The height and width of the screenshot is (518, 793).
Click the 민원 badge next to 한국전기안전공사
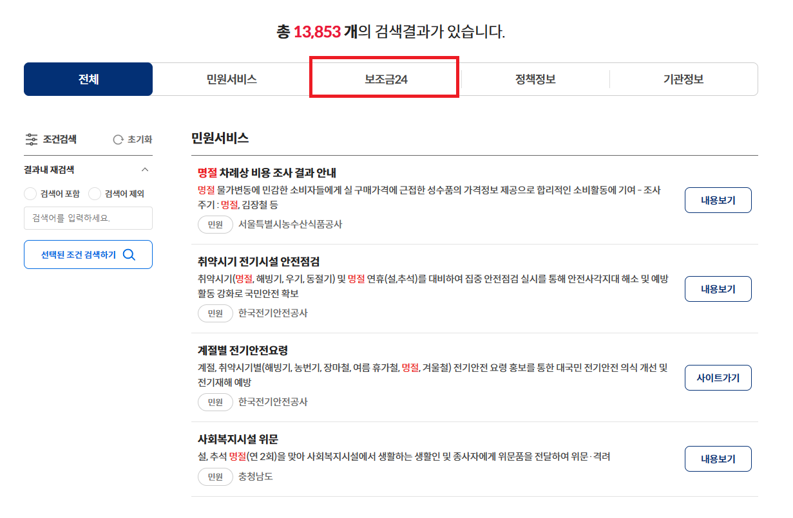pos(215,313)
